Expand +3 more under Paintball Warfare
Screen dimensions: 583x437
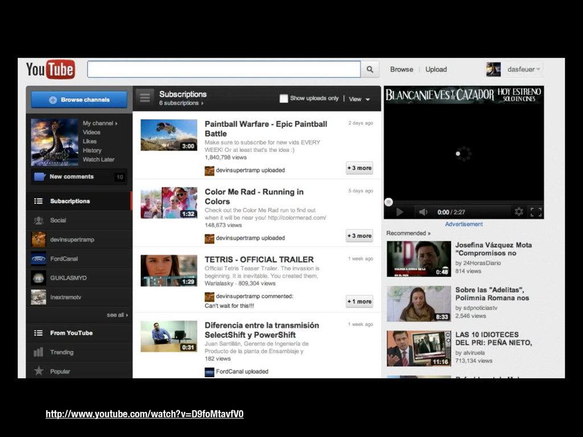[x=359, y=168]
